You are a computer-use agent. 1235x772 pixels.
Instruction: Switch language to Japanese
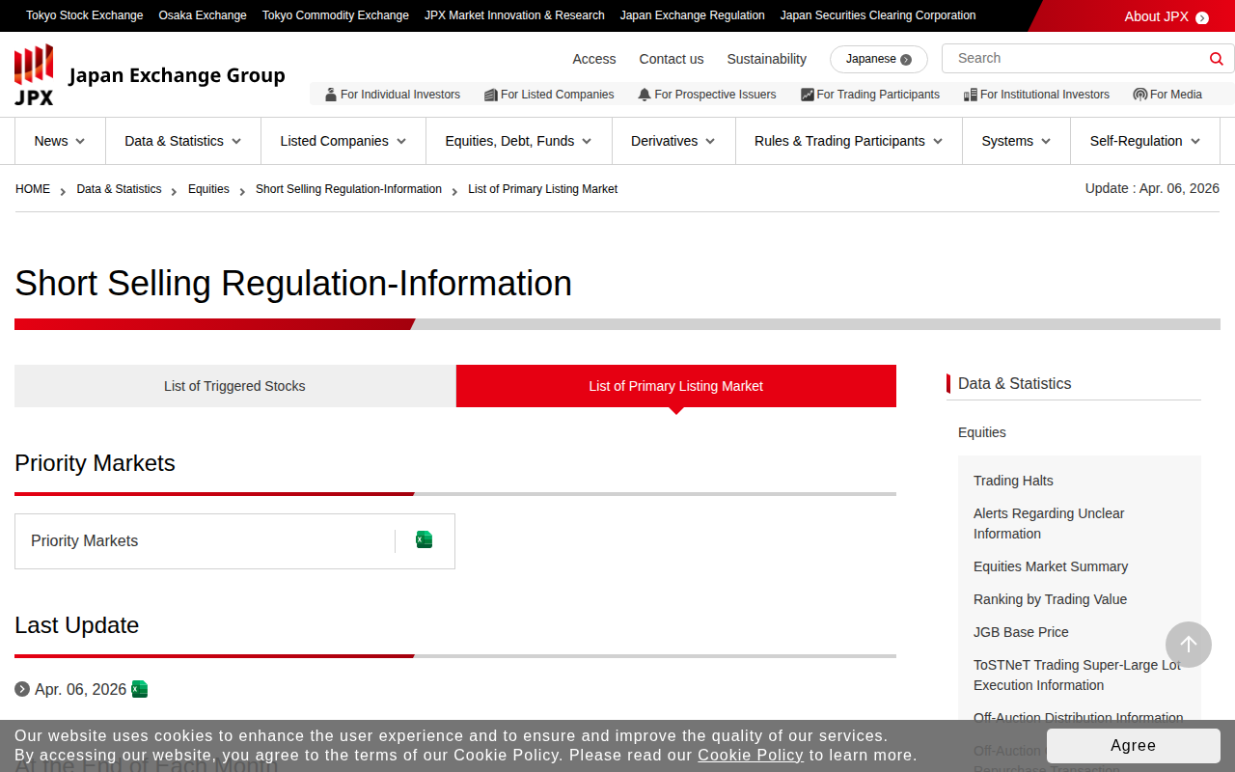878,59
